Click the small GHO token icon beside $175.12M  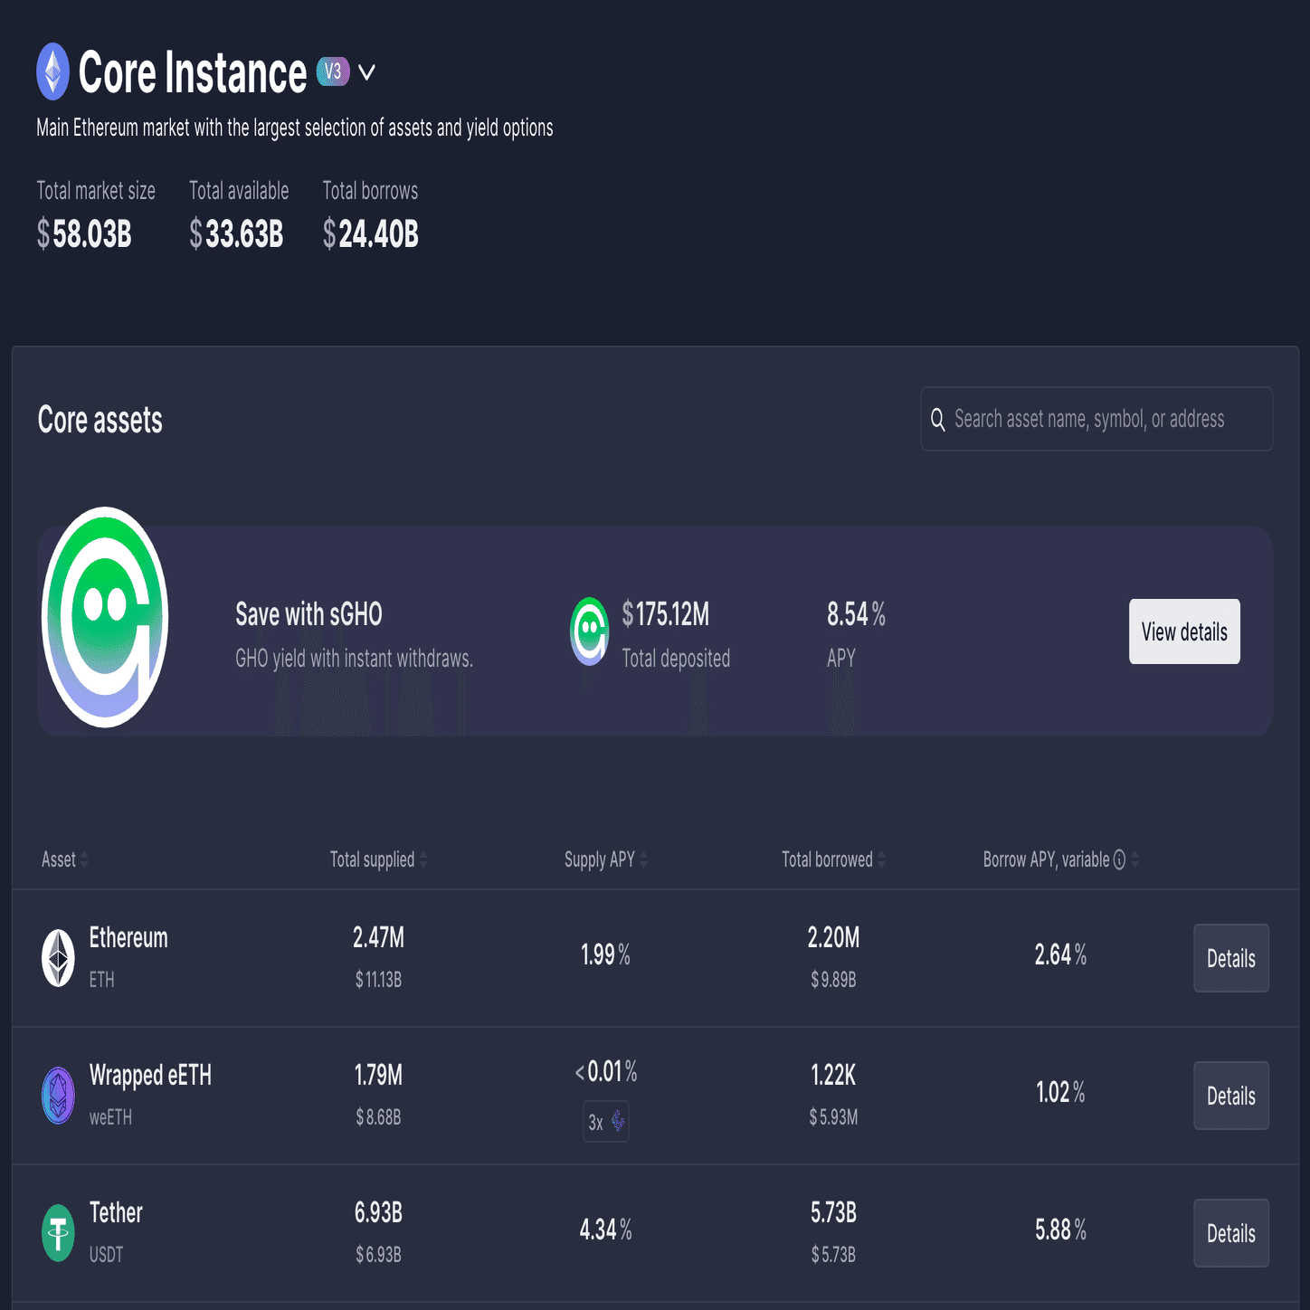(589, 631)
